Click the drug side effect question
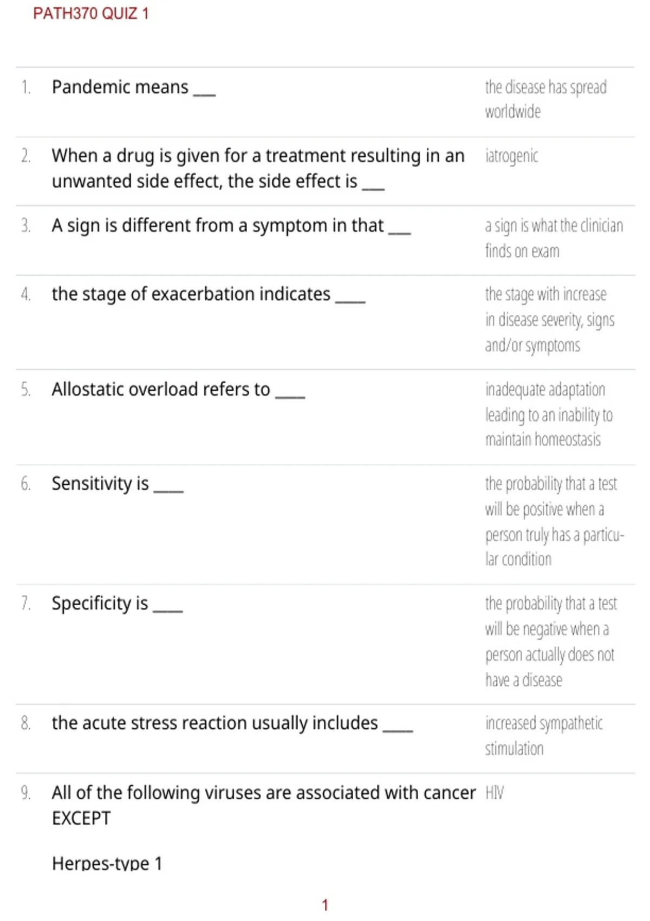Image resolution: width=650 pixels, height=921 pixels. (258, 168)
